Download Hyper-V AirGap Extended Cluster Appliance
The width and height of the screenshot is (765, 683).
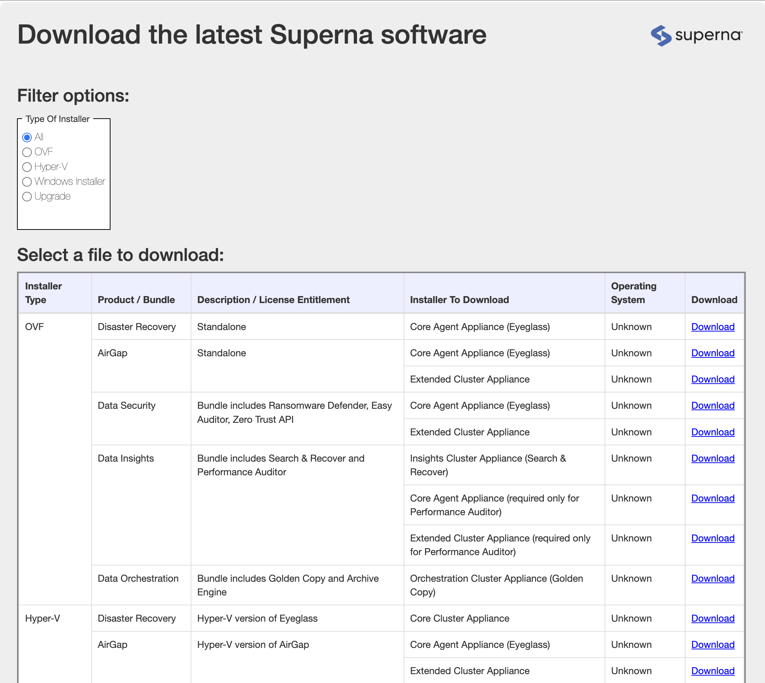(713, 671)
